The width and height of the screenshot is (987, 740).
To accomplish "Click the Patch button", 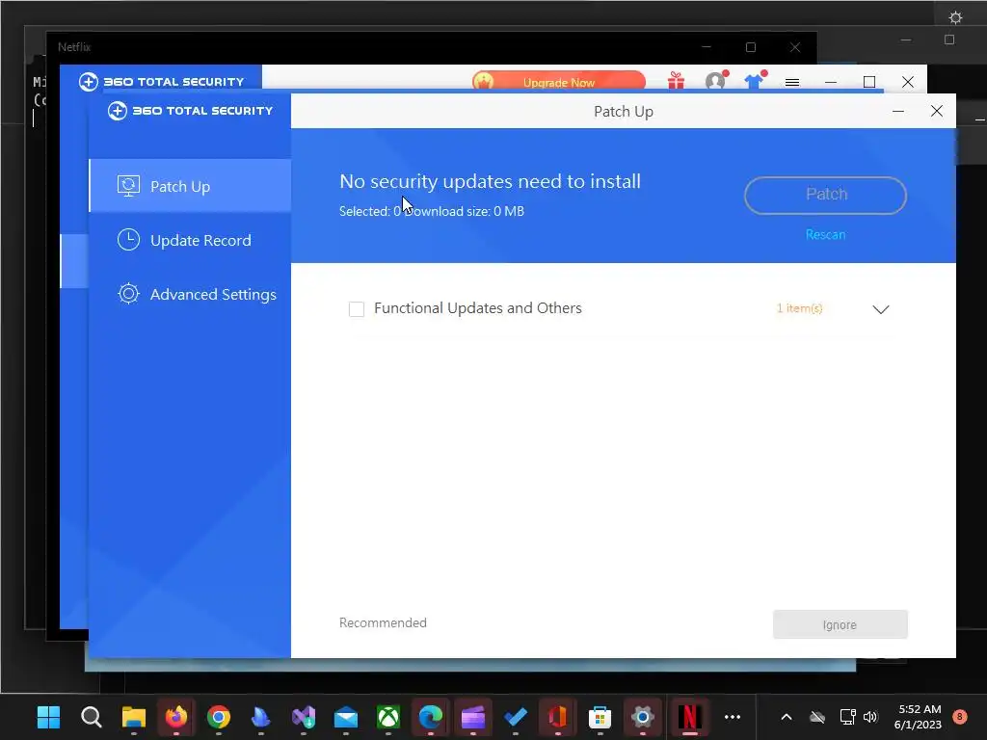I will click(825, 195).
